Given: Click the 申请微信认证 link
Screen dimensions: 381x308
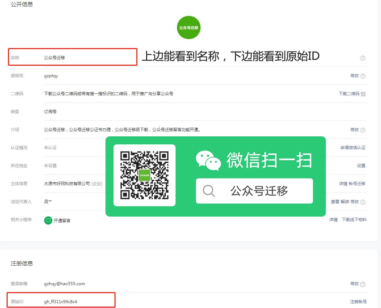Looking at the screenshot, I should (353, 147).
